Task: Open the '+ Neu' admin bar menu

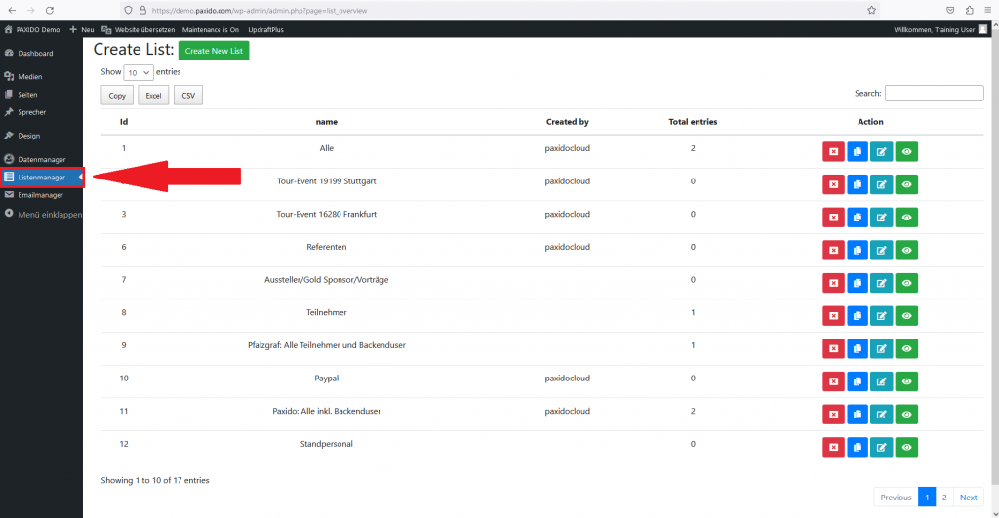Action: pos(82,30)
